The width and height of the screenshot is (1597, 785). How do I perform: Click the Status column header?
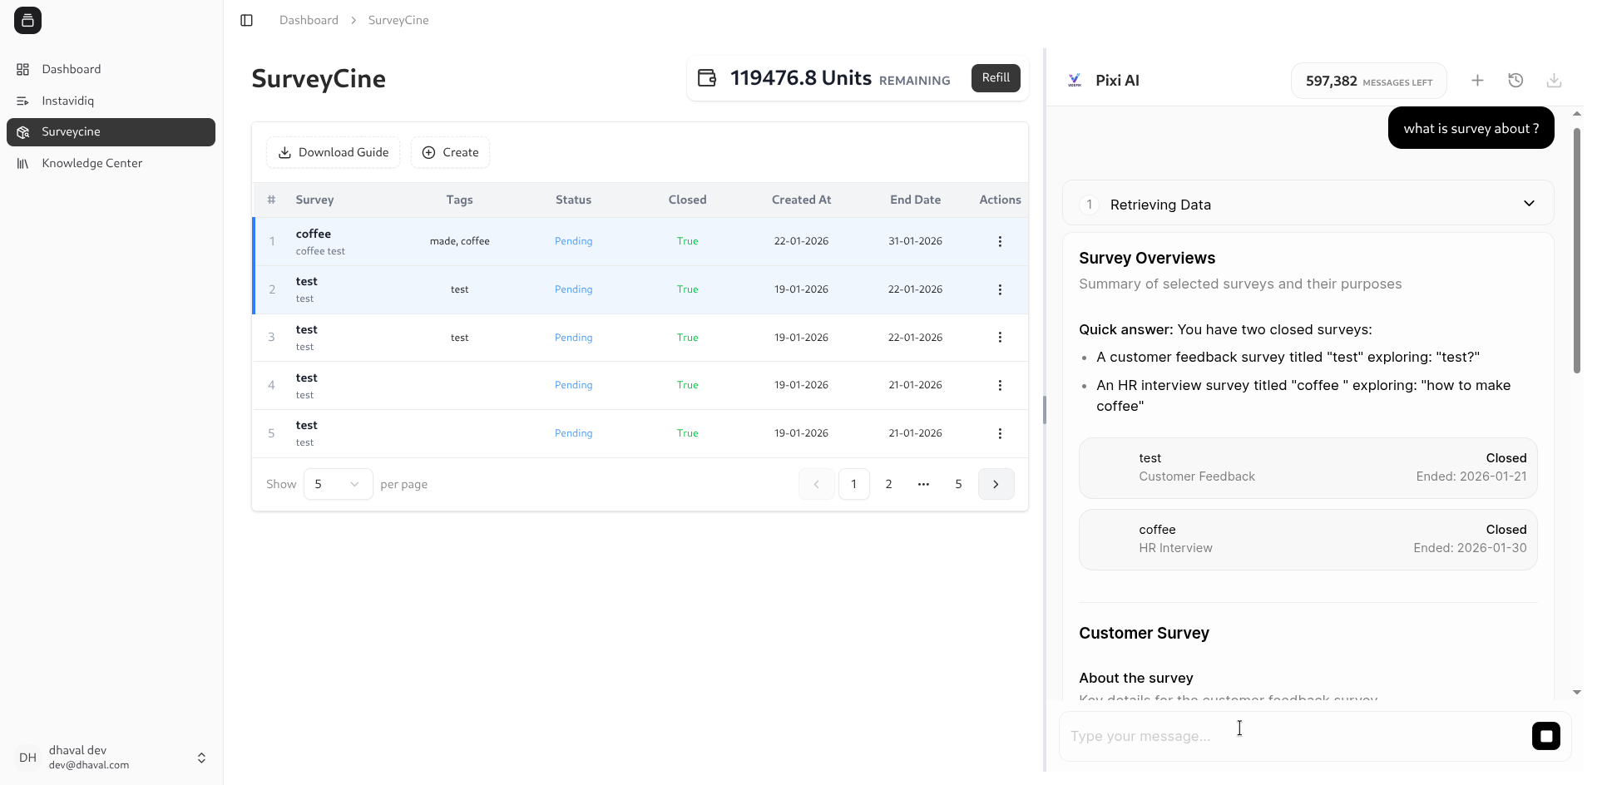click(x=573, y=200)
